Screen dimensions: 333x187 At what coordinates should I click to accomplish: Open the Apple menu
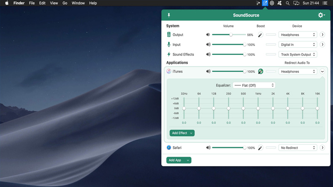pyautogui.click(x=7, y=3)
